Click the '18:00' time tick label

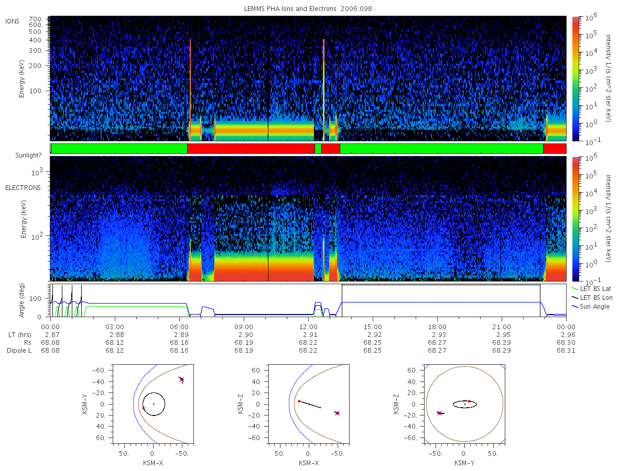click(437, 327)
